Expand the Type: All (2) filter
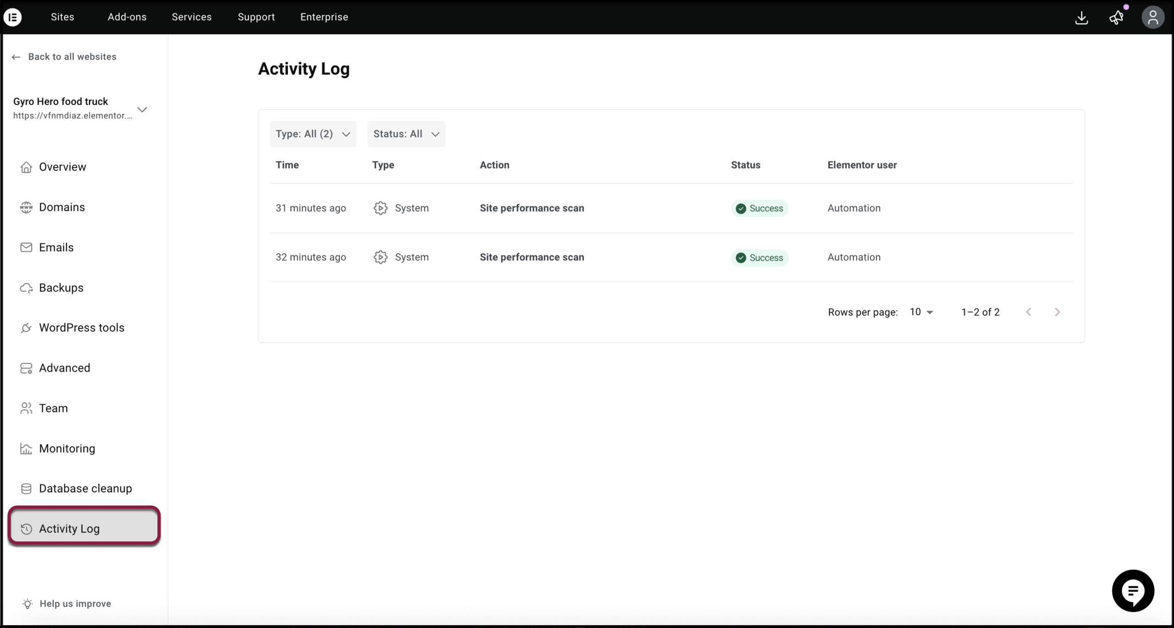 coord(313,134)
